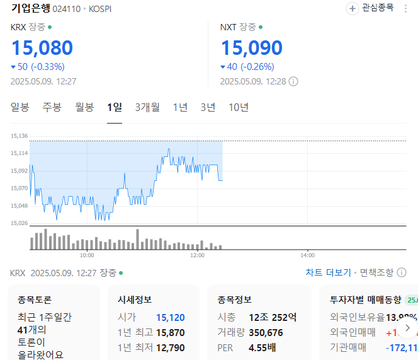
Task: Click PER value 4.55배
Action: click(263, 348)
